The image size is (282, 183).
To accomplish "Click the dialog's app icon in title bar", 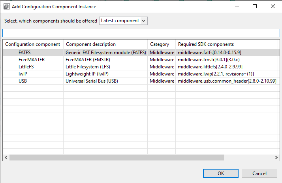I will [x=7, y=7].
